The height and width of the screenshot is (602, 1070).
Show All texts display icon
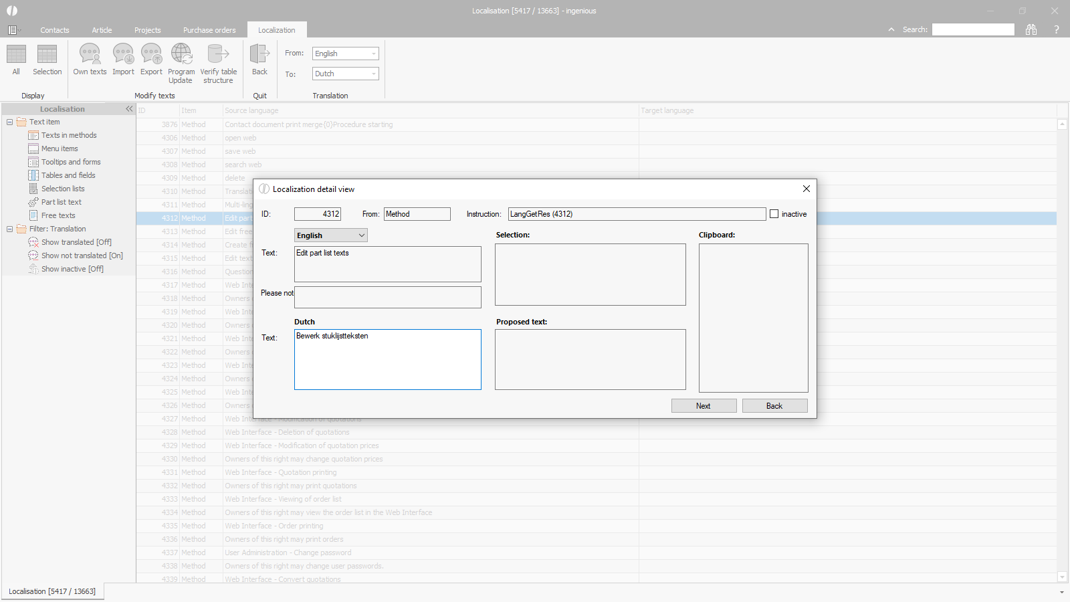[16, 54]
